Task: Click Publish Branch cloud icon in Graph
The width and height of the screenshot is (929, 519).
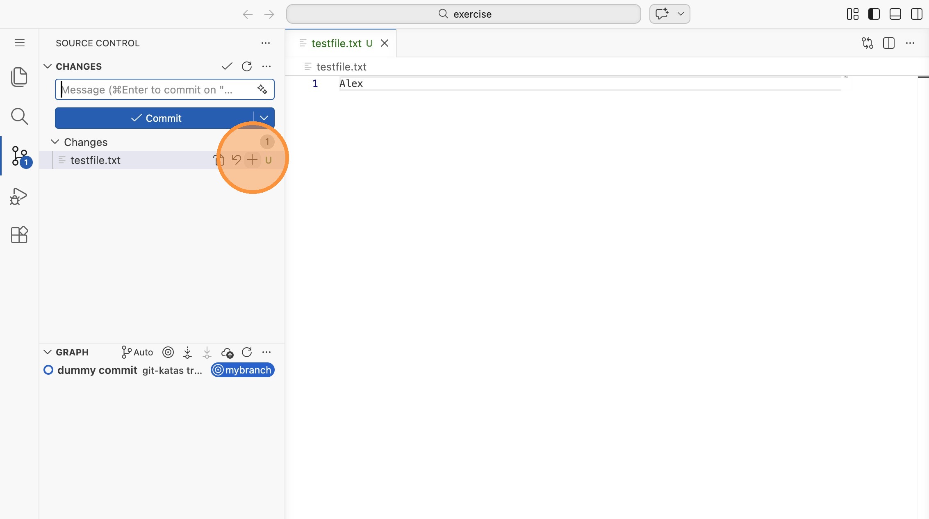Action: point(227,352)
